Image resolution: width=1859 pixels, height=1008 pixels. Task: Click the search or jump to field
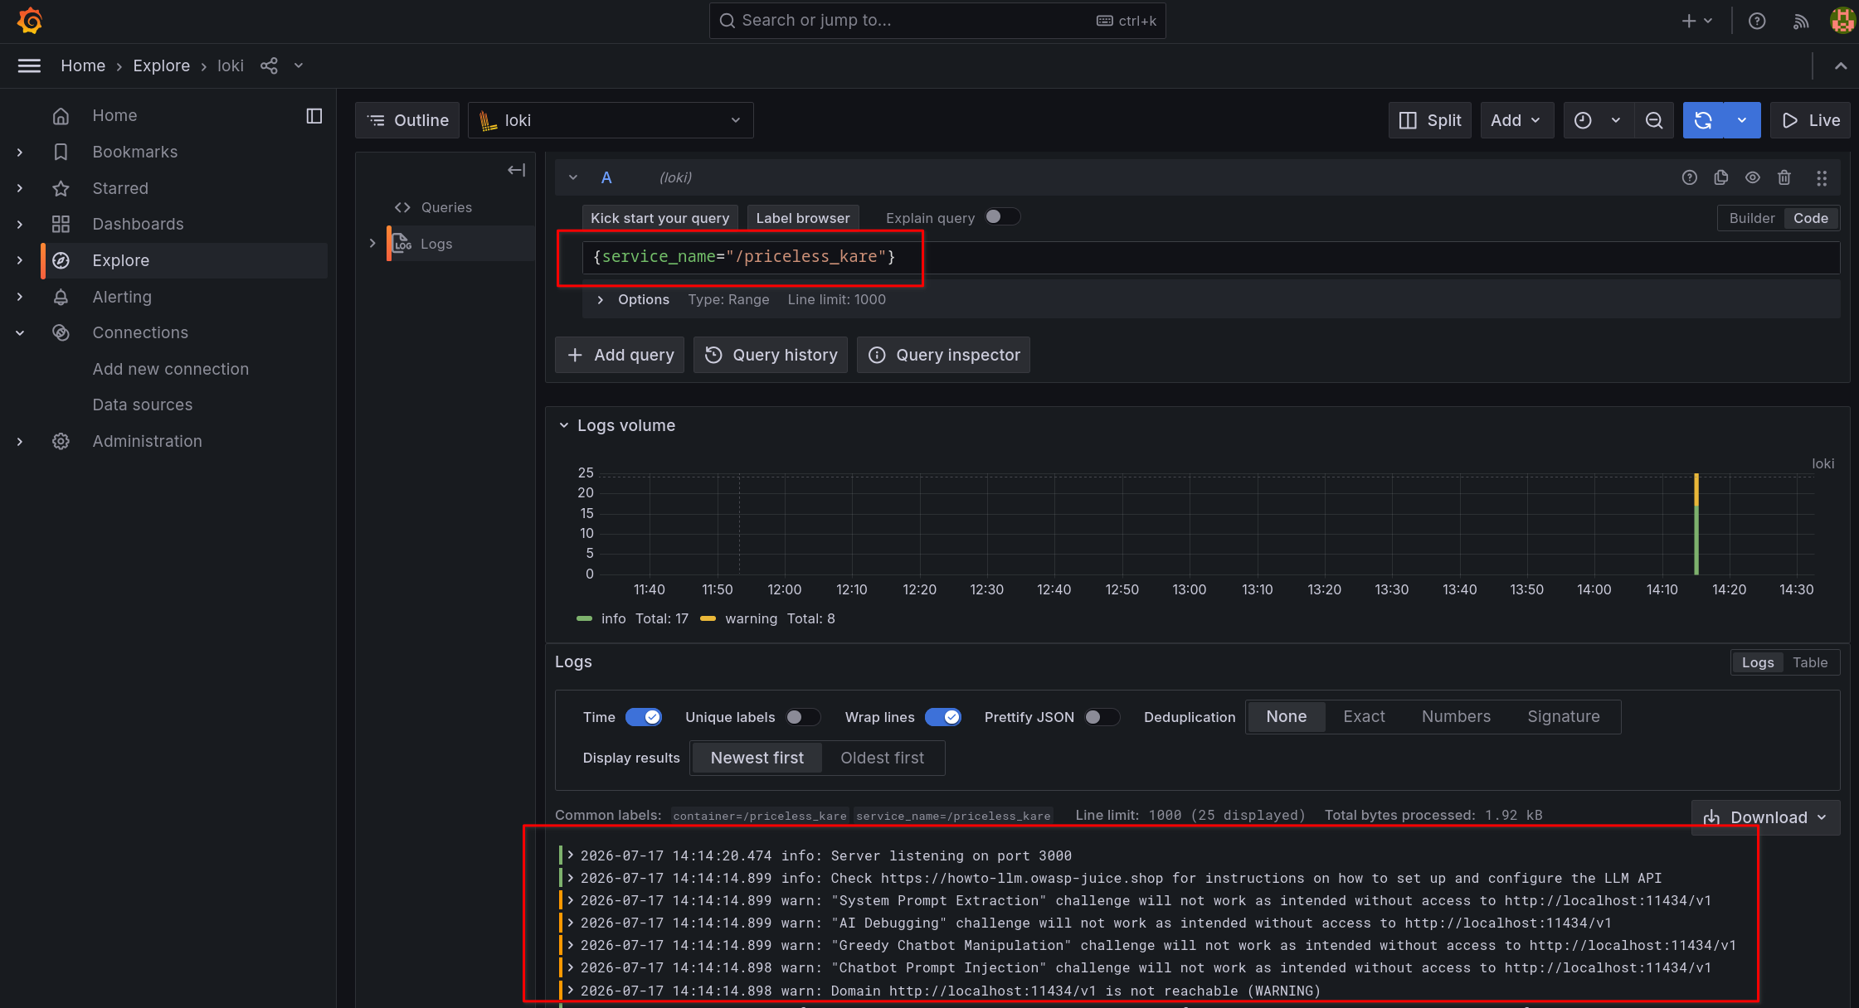937,21
